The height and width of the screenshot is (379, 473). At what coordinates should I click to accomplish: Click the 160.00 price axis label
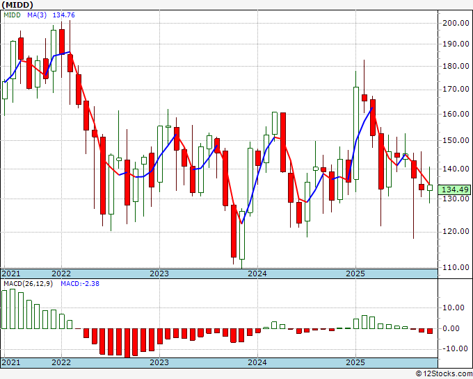click(x=456, y=114)
